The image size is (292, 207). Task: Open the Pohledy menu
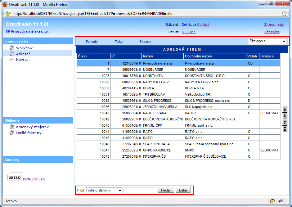(x=92, y=42)
